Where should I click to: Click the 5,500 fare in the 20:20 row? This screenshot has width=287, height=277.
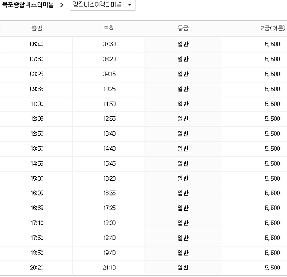pos(272,268)
